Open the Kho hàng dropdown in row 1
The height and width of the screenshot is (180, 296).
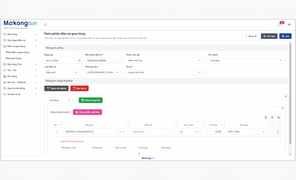pyautogui.click(x=268, y=131)
